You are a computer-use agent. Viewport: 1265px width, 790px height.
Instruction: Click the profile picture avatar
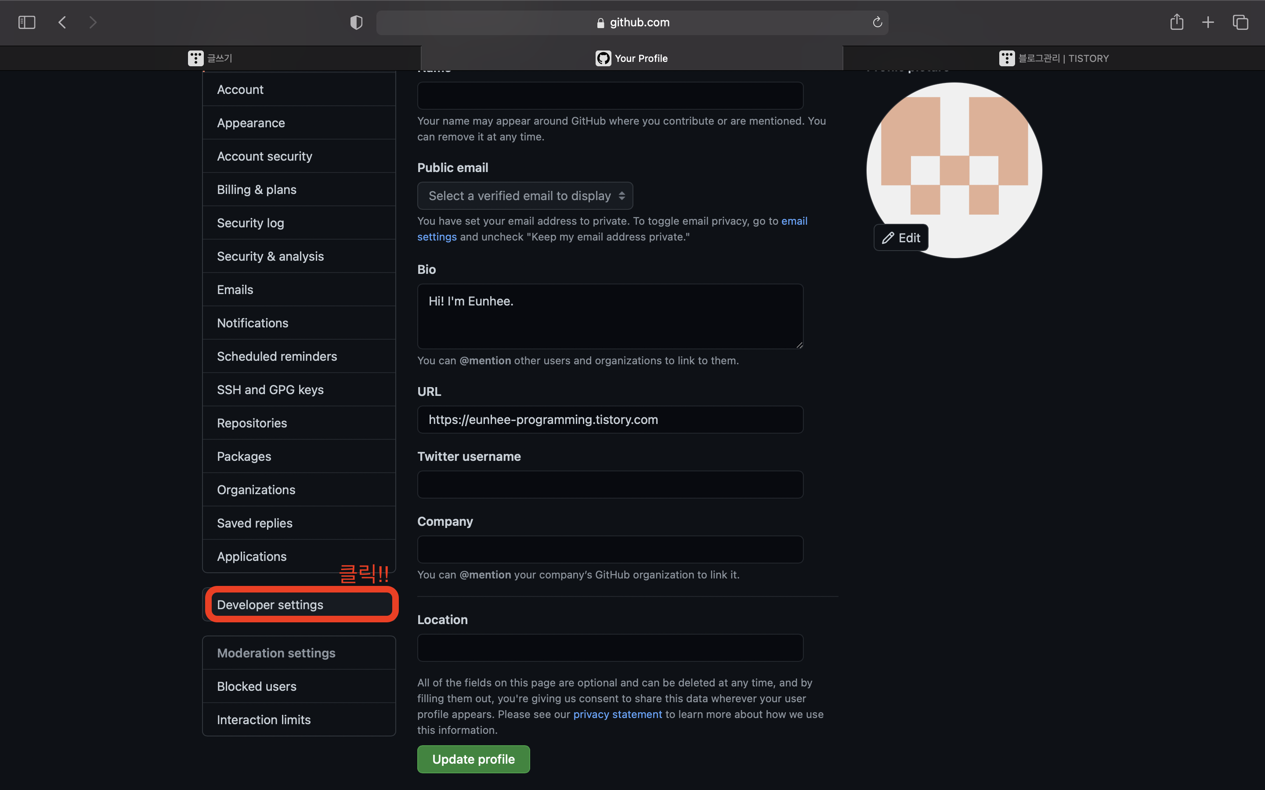[954, 157]
